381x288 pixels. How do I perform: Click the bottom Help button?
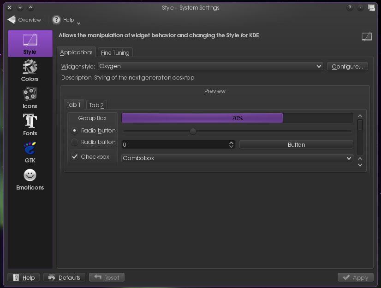point(24,277)
